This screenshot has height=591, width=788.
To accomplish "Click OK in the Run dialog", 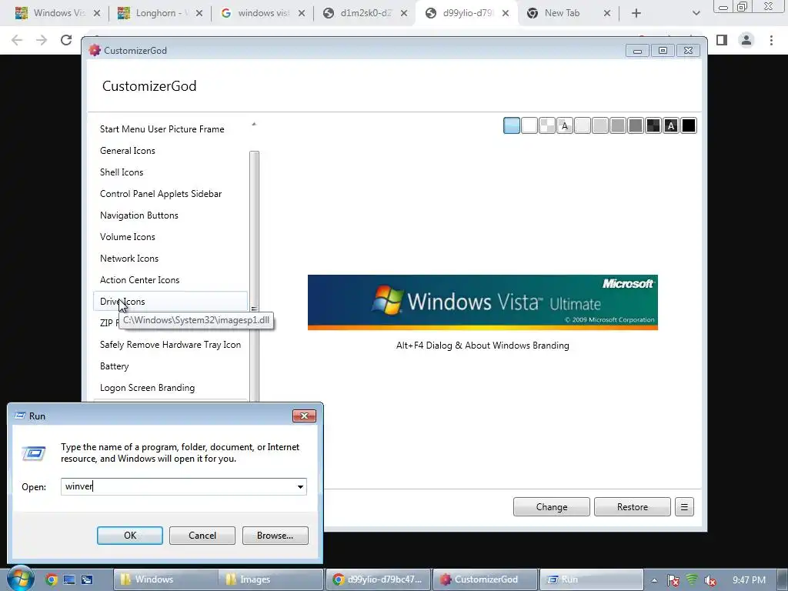I will click(x=129, y=536).
